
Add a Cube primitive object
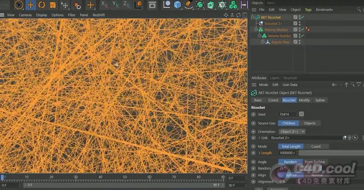(x=177, y=5)
